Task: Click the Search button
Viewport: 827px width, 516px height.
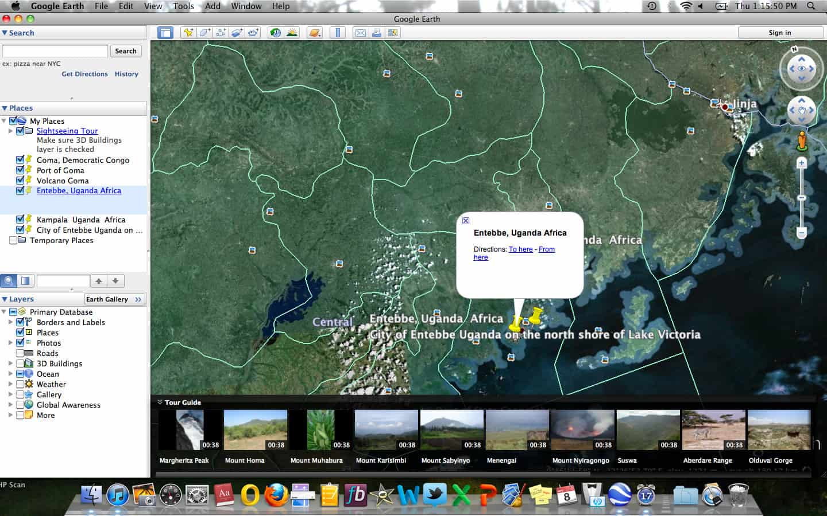Action: pos(126,51)
